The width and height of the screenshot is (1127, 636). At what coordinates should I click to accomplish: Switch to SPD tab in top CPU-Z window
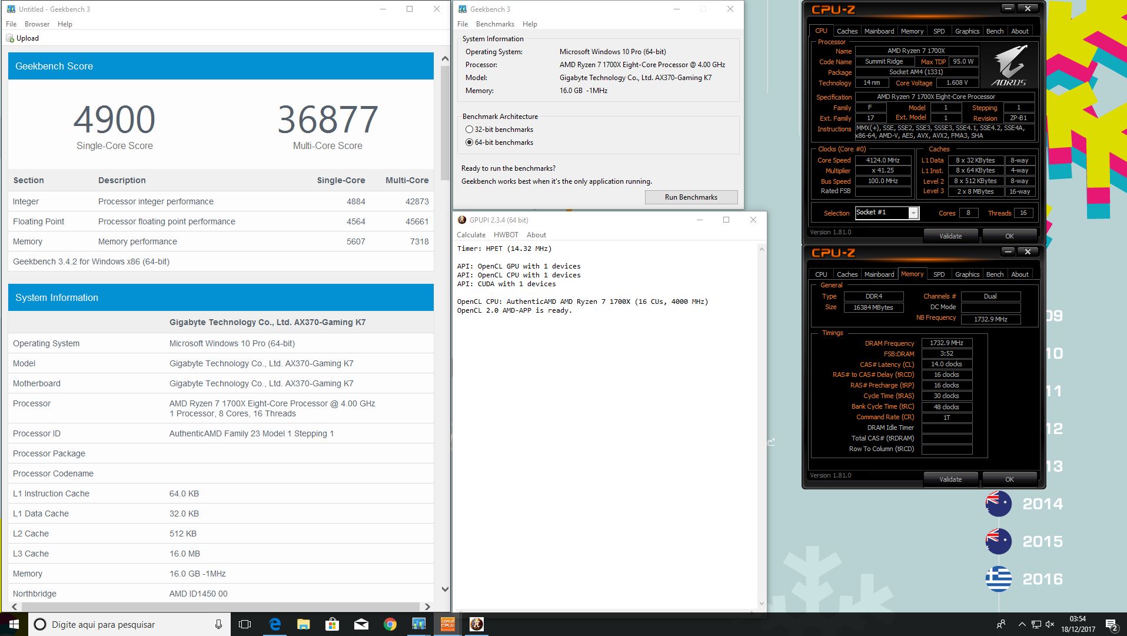pyautogui.click(x=939, y=31)
